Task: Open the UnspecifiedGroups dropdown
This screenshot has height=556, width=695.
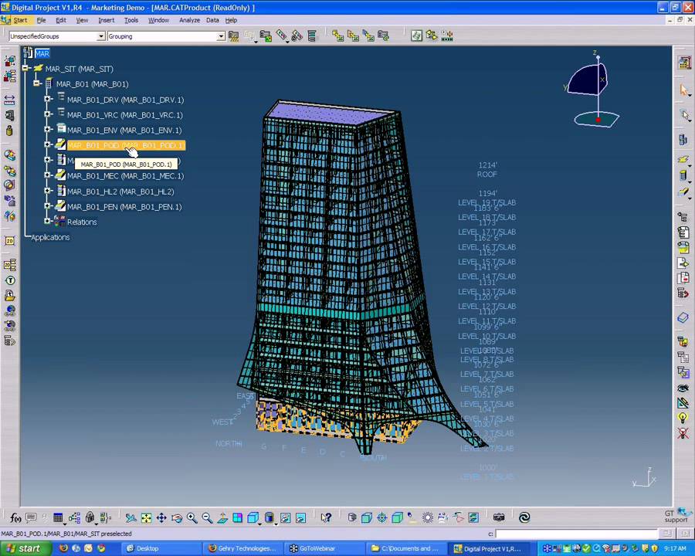Action: pos(101,36)
